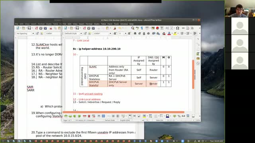Screen dimensions: 255x143
Task: Toggle formatting marks pilcrow icon
Action: click(142, 28)
